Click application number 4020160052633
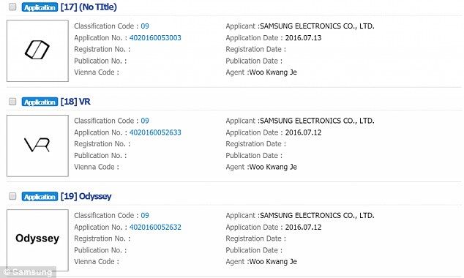 coord(155,132)
